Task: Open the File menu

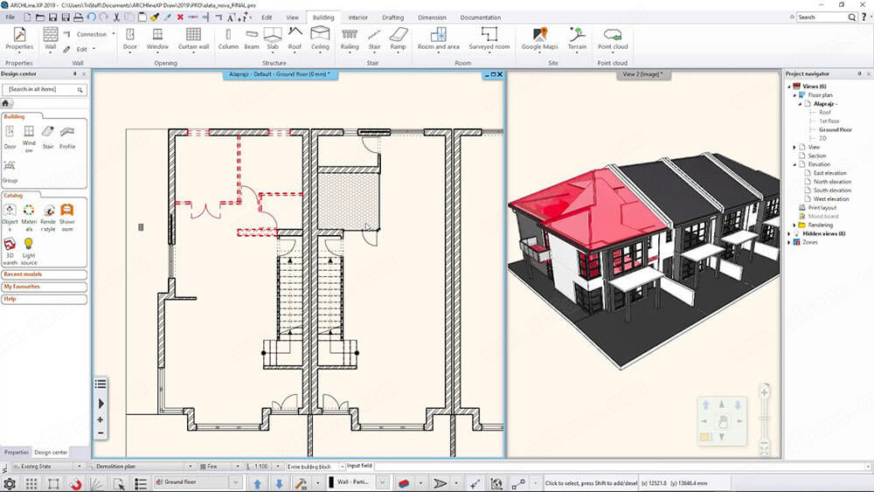Action: coord(10,17)
